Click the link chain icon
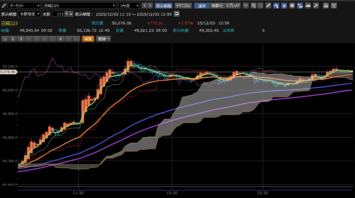 [4, 6]
